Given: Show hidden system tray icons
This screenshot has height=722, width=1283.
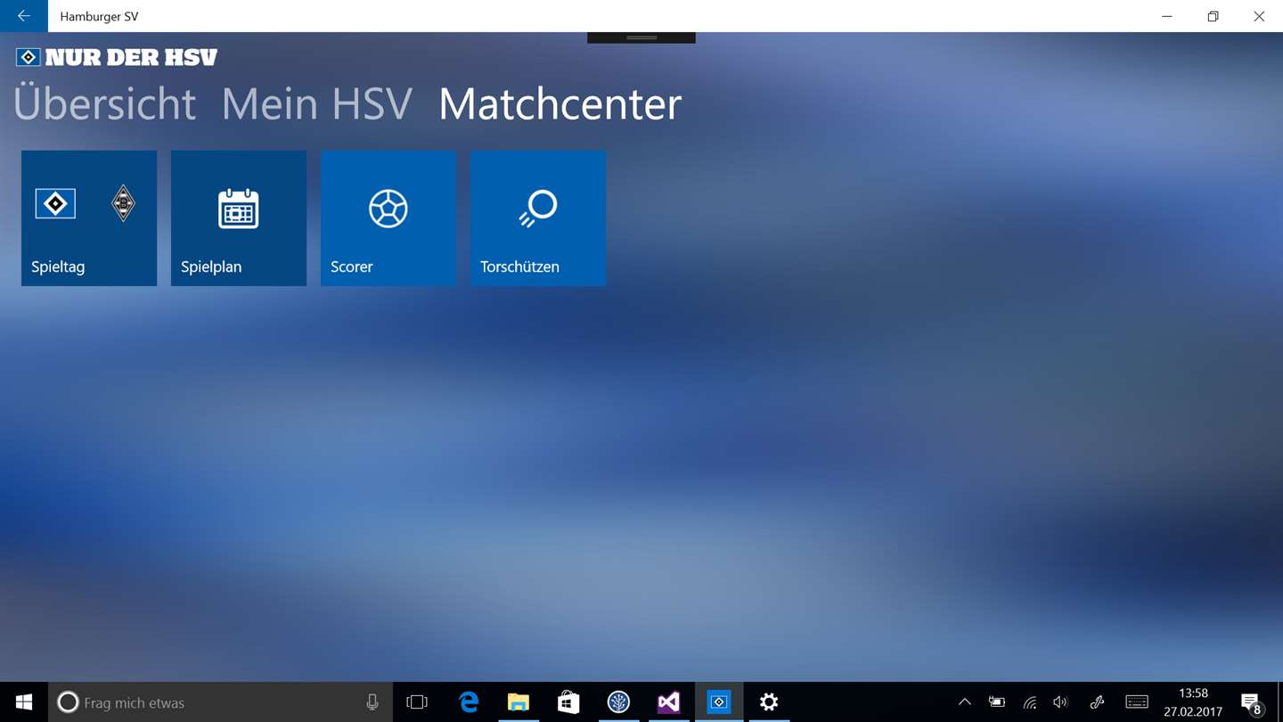Looking at the screenshot, I should coord(964,702).
